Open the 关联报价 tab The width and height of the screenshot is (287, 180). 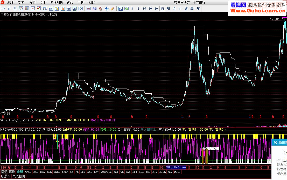[x=19, y=176]
